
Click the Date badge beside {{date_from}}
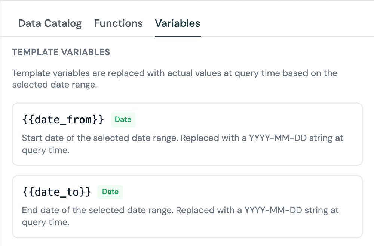pos(123,120)
